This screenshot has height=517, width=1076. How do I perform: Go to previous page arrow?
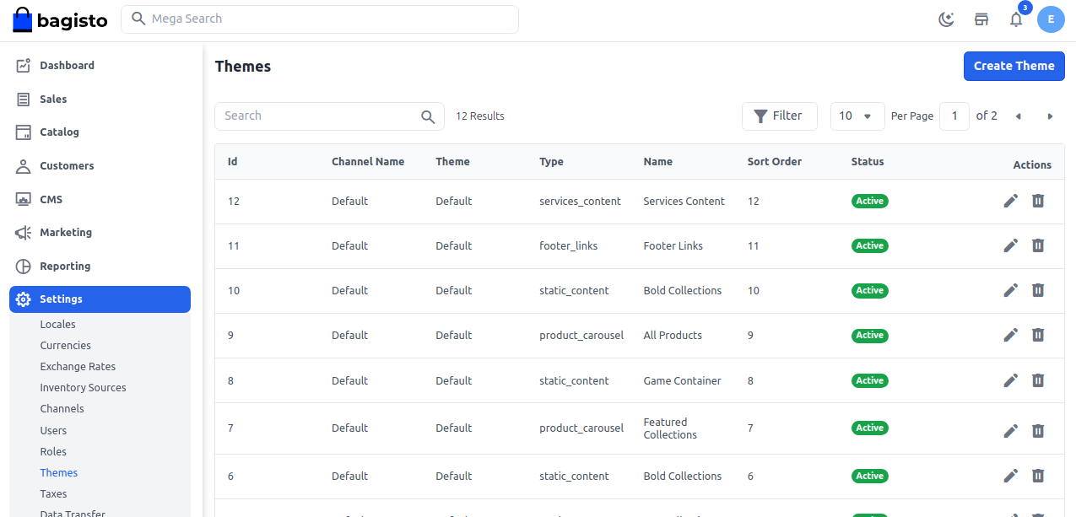click(x=1019, y=116)
